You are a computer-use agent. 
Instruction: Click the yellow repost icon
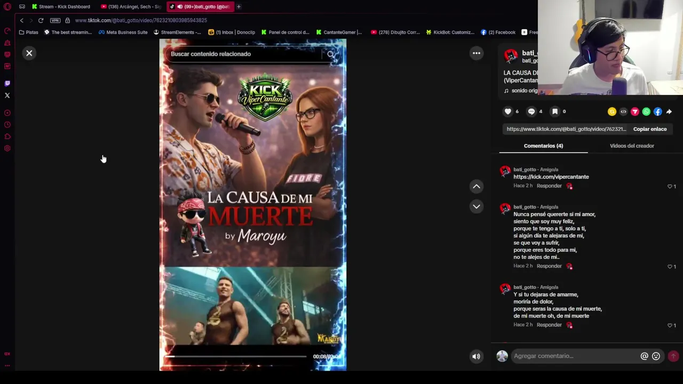pyautogui.click(x=612, y=111)
